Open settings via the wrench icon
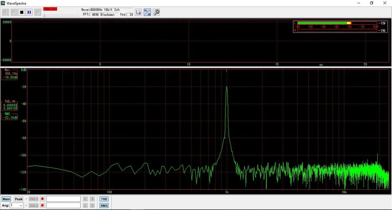The image size is (392, 210). pyautogui.click(x=156, y=12)
